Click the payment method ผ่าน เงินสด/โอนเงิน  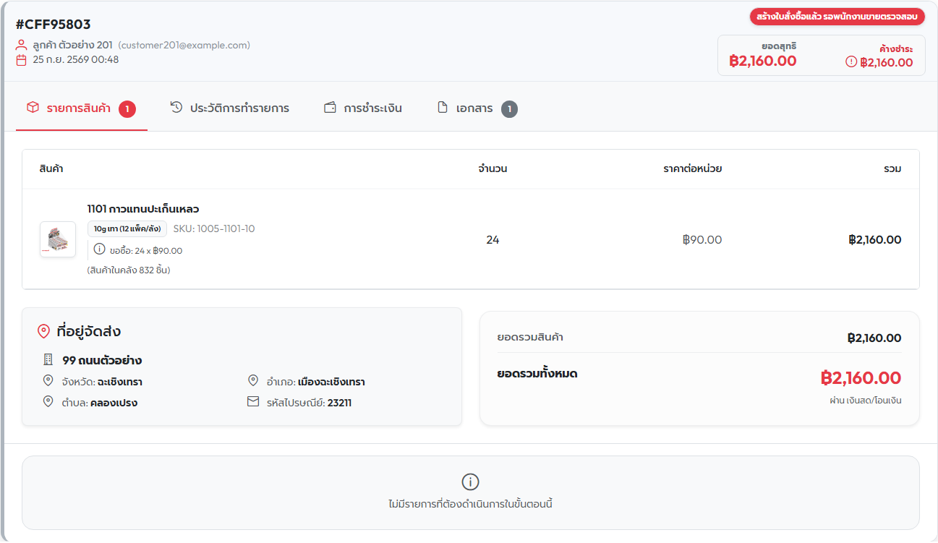866,401
